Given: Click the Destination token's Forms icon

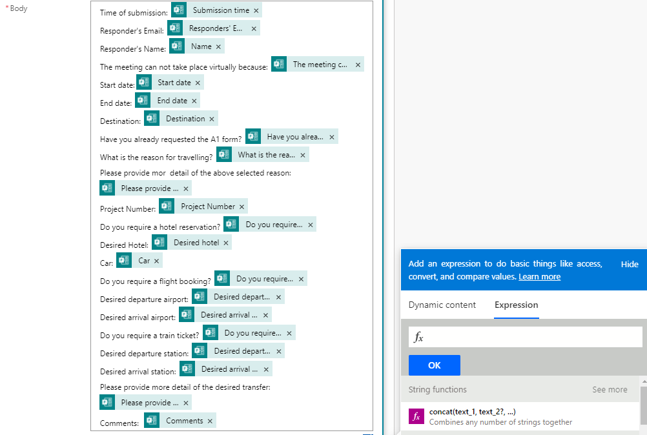Looking at the screenshot, I should (x=152, y=117).
